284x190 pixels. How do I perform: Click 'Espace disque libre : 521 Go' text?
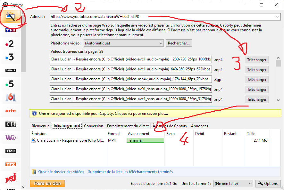154,184
